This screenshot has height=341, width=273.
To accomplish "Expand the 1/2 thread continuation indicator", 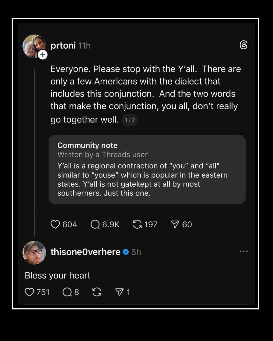I will [x=130, y=120].
